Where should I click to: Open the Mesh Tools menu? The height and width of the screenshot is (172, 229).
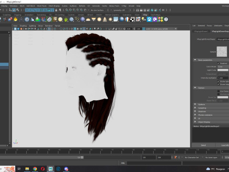pos(42,6)
